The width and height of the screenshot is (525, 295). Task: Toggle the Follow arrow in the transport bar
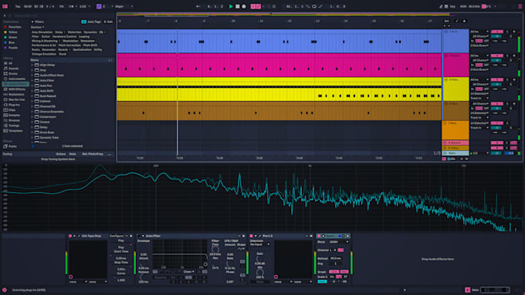click(198, 6)
